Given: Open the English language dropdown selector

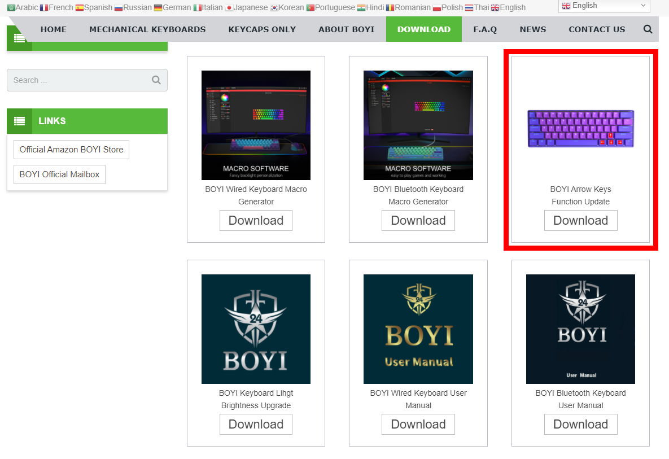Looking at the screenshot, I should (x=604, y=6).
